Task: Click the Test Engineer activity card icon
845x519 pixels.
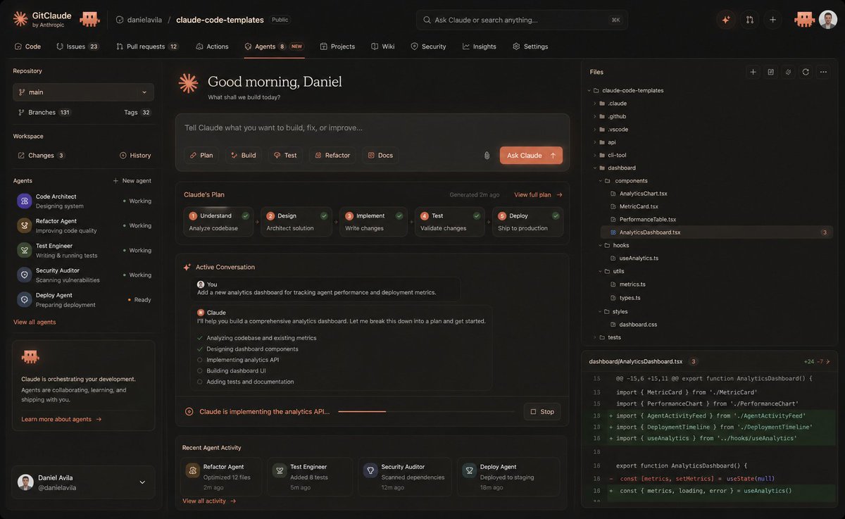Action: point(279,470)
